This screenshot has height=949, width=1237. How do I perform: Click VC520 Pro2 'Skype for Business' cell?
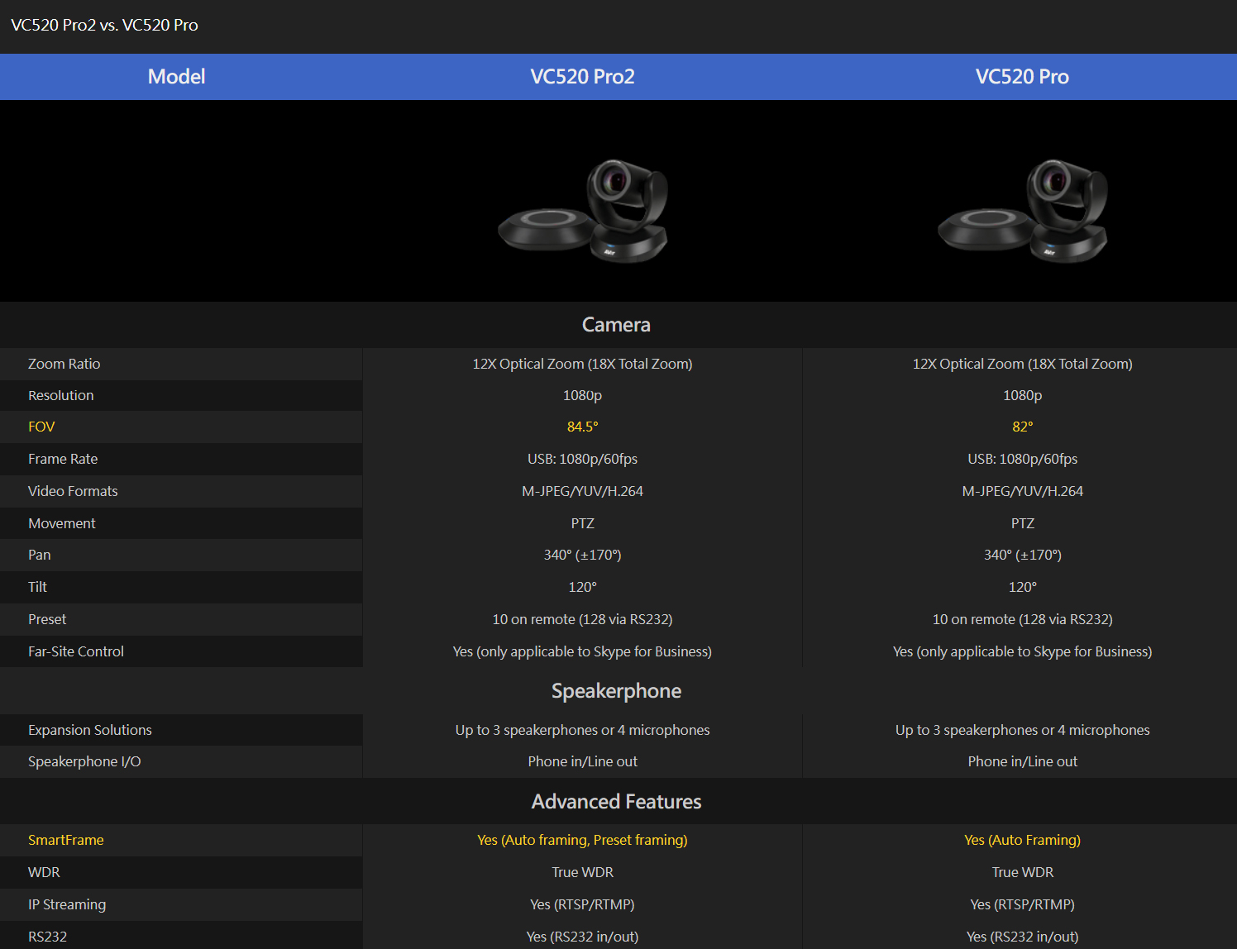click(582, 651)
